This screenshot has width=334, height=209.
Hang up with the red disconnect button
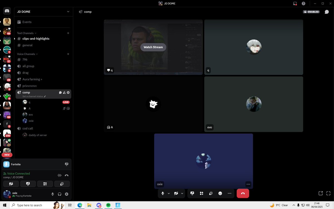pos(243,193)
